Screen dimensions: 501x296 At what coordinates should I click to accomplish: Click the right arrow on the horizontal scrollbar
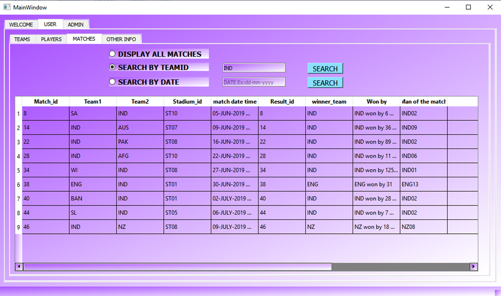473,267
